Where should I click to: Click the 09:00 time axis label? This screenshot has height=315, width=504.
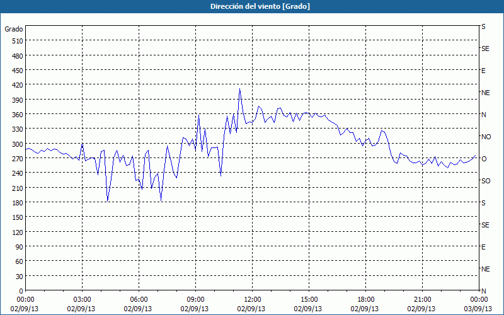195,300
